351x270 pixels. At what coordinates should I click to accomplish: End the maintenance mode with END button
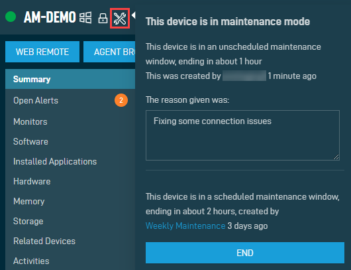[245, 253]
